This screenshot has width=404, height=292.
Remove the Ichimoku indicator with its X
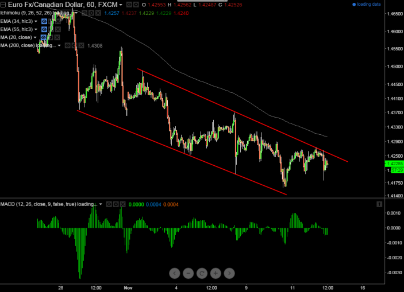pyautogui.click(x=98, y=13)
